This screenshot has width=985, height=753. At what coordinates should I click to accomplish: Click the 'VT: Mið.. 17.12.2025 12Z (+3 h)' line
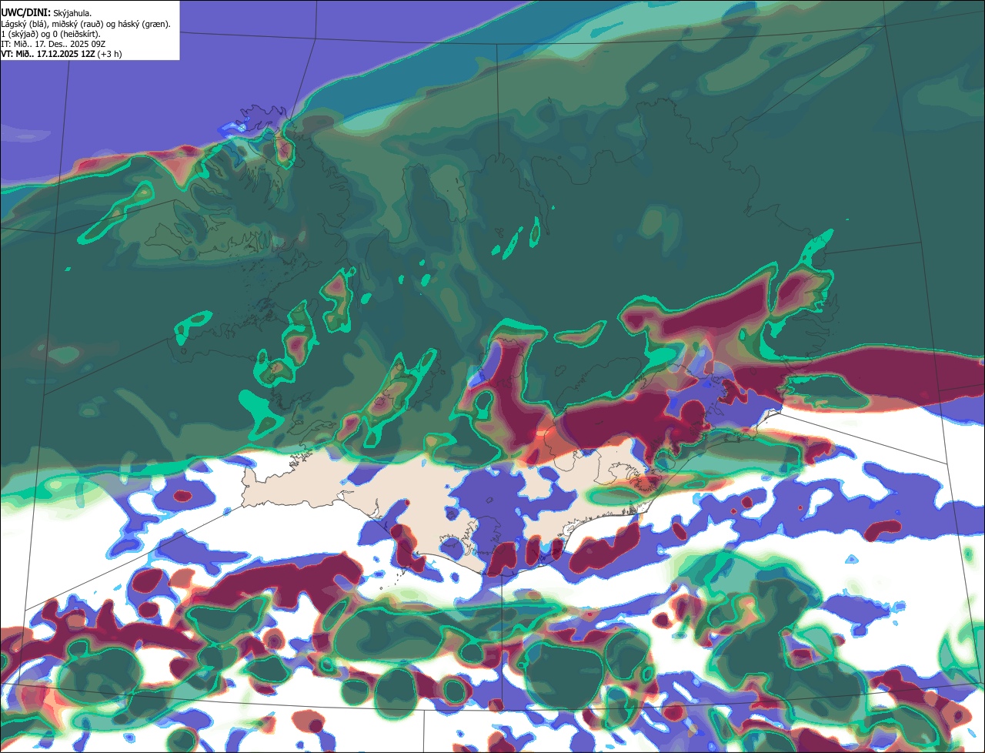coord(62,54)
